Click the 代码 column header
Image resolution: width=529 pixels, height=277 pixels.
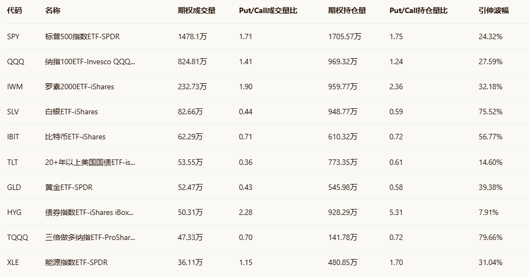(x=15, y=10)
